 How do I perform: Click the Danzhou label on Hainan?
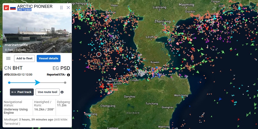130,96
